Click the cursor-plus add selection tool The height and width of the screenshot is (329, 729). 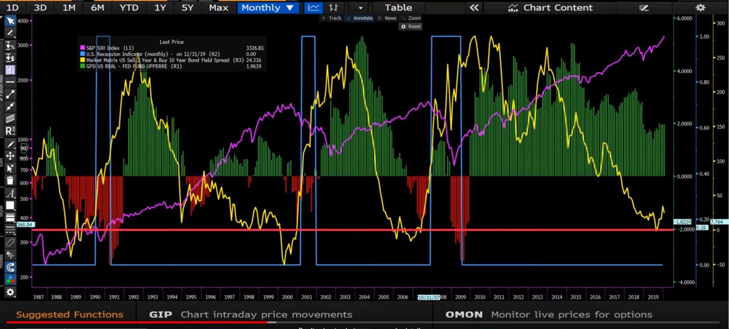coord(10,168)
